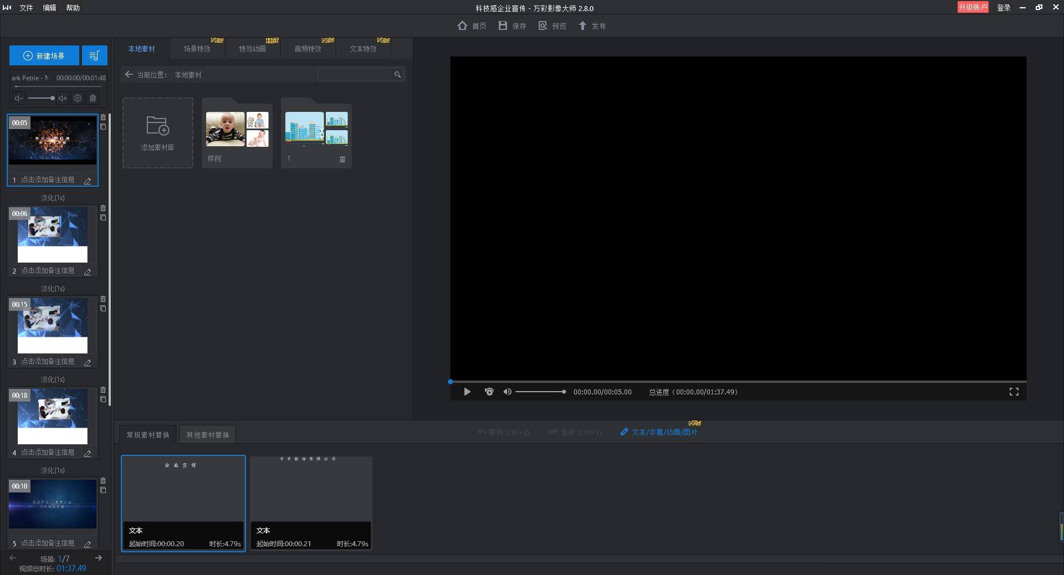The image size is (1064, 575).
Task: Edit the note for scene 2
Action: point(88,271)
